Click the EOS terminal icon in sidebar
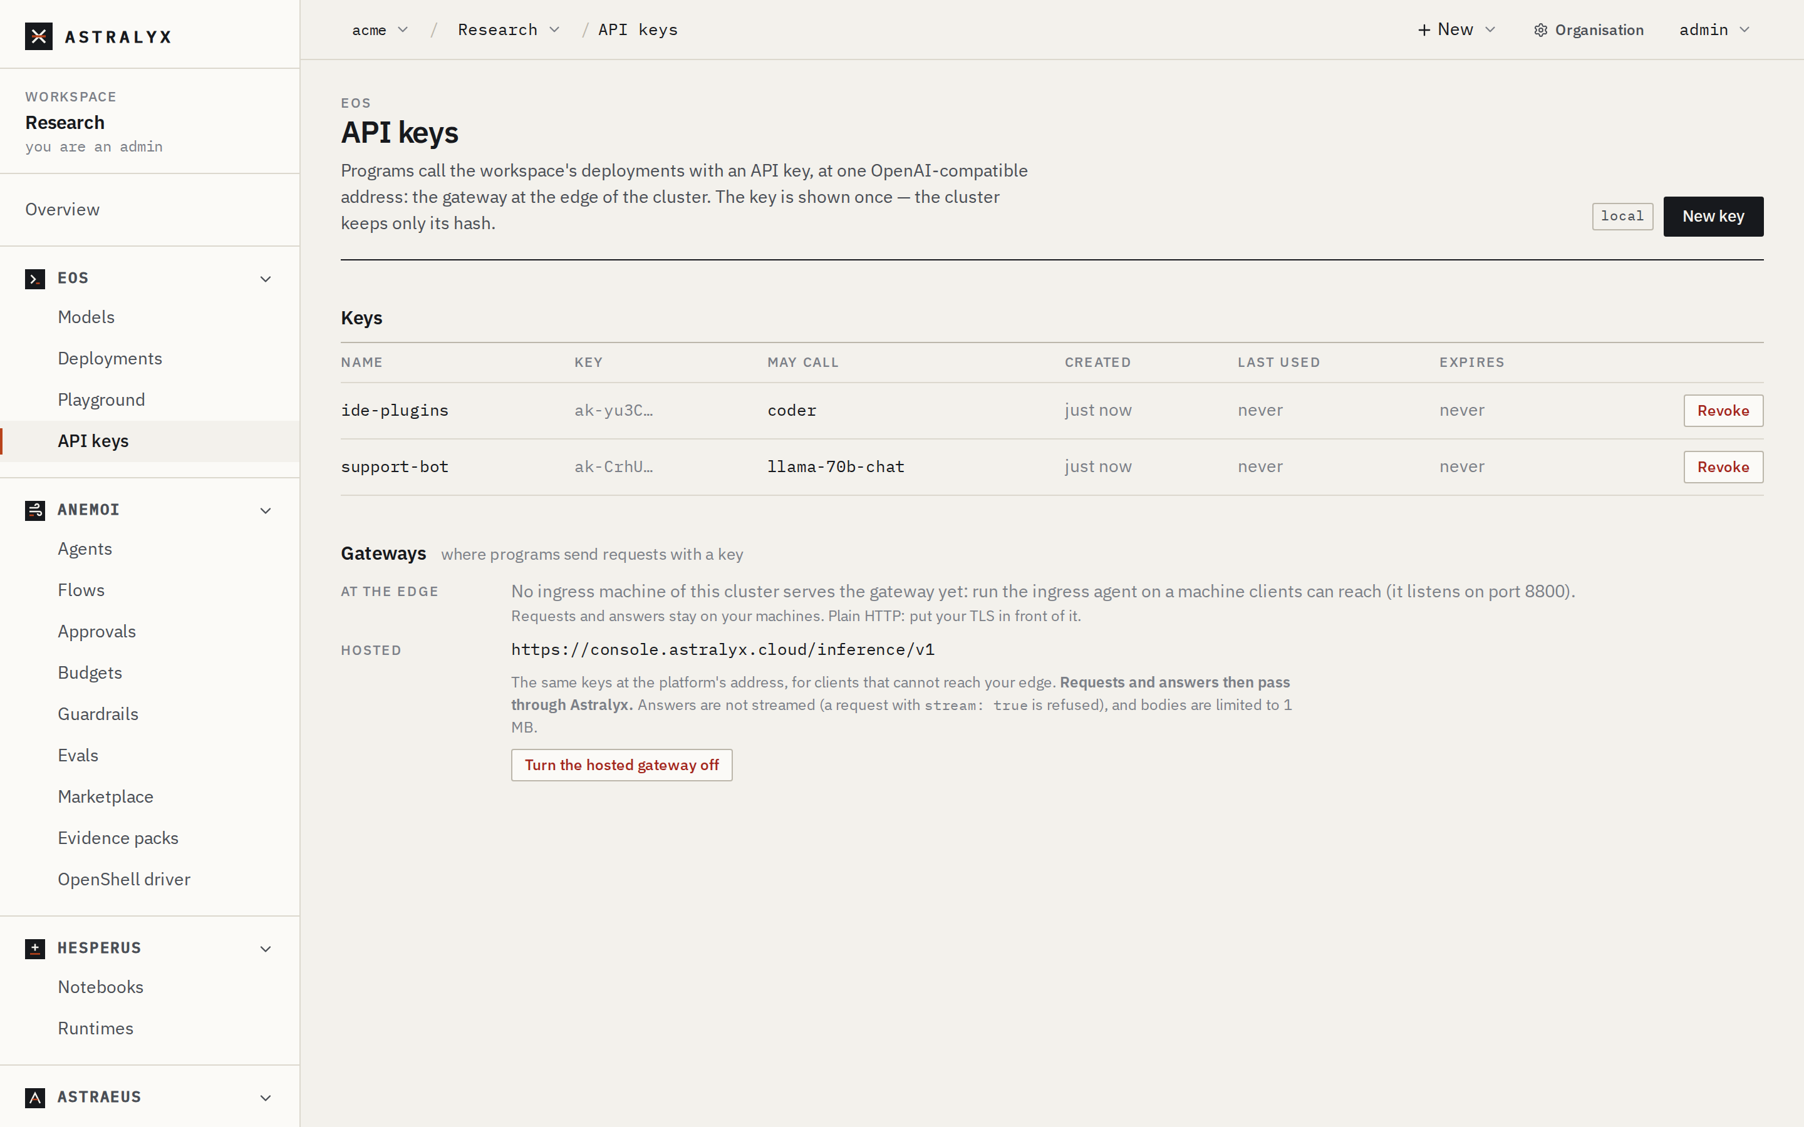This screenshot has height=1127, width=1804. point(35,279)
